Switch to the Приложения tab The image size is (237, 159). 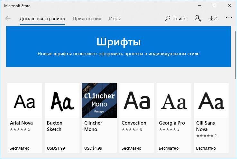tap(87, 19)
